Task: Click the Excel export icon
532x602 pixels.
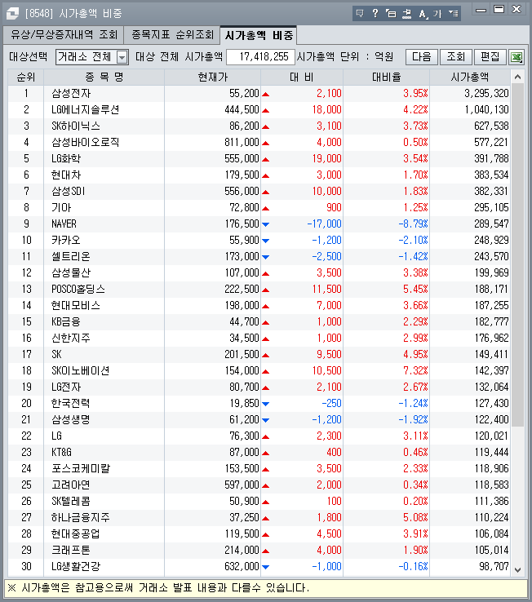Action: (x=516, y=57)
